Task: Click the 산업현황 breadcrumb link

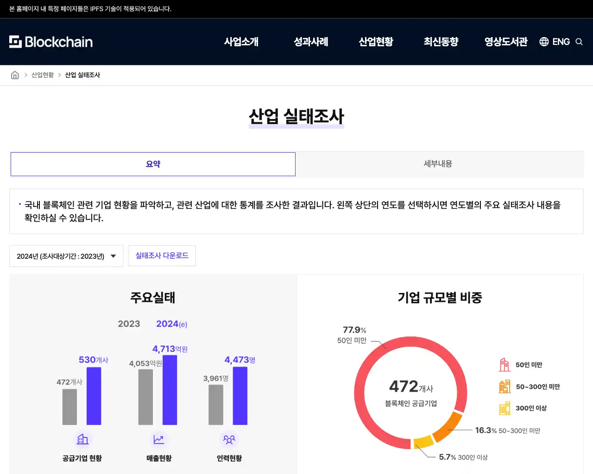Action: click(x=43, y=75)
